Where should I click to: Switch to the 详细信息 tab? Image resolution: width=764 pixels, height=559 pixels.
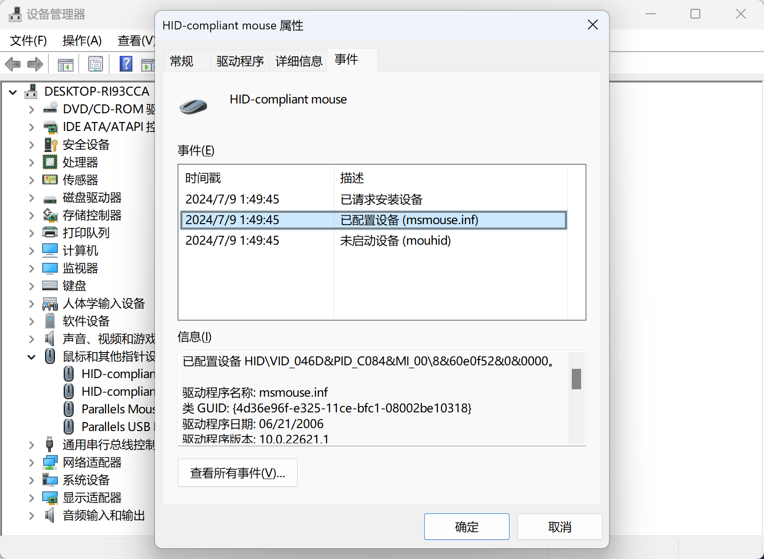(299, 61)
